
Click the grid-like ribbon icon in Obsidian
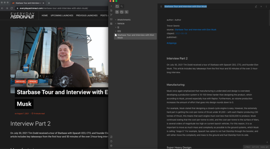[x=111, y=24]
